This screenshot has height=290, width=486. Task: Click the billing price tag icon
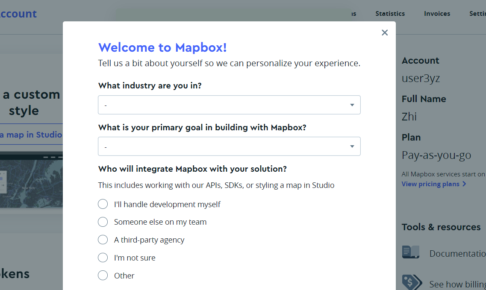pyautogui.click(x=412, y=282)
